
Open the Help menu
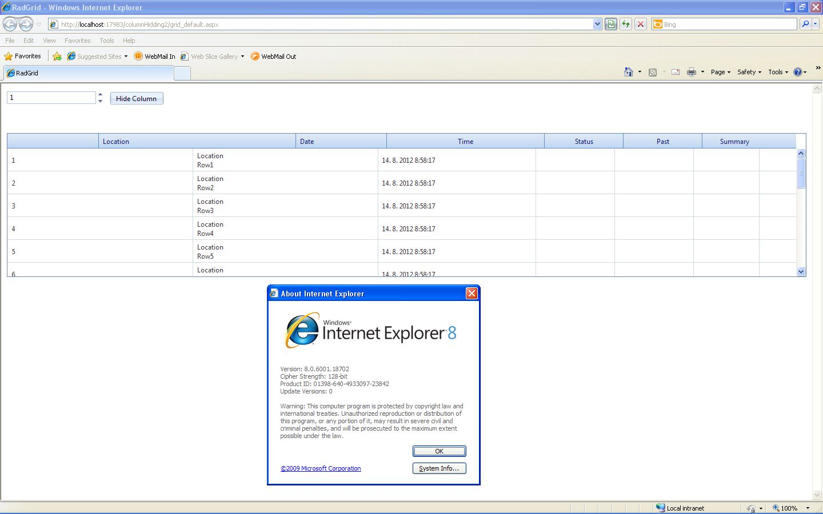[x=129, y=41]
